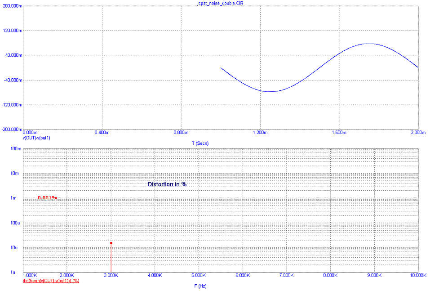Click the 10m distortion axis label
Viewport: 430px width, 291px height.
click(15, 174)
